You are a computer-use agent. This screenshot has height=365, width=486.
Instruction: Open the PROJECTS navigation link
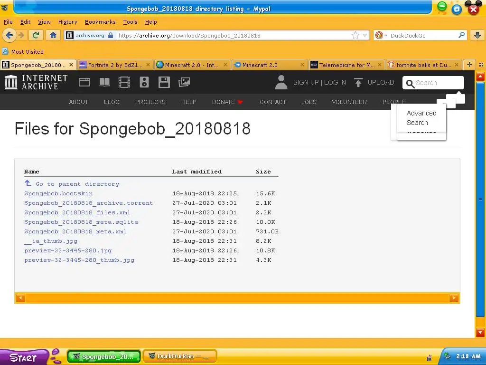pos(150,102)
